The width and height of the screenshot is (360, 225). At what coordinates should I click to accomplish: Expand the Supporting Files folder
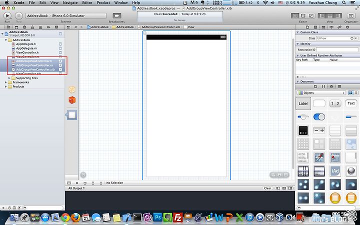pyautogui.click(x=9, y=78)
